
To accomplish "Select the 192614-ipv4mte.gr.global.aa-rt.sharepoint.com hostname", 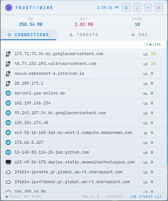I will pyautogui.click(x=68, y=172).
